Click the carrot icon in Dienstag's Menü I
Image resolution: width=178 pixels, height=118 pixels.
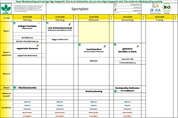click(69, 25)
